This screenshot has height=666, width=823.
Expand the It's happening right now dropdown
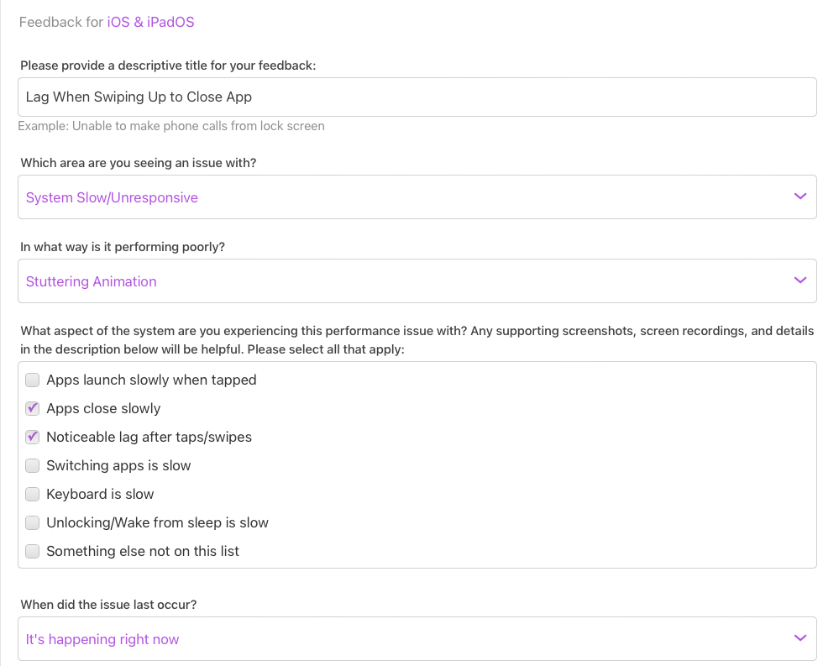click(x=403, y=639)
